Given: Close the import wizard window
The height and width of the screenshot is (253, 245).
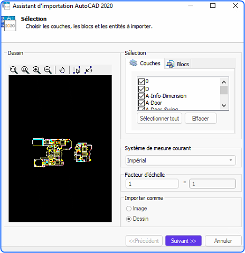Looking at the screenshot, I should tap(235, 6).
